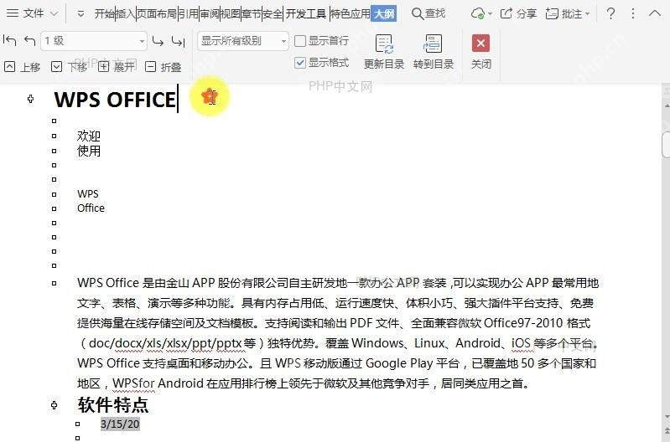Enable the 显示首行 checkbox
The height and width of the screenshot is (442, 670).
(300, 41)
